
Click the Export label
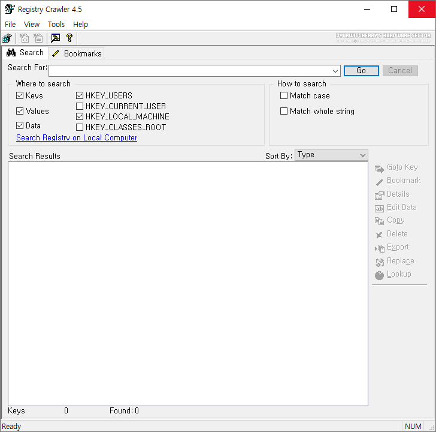398,247
